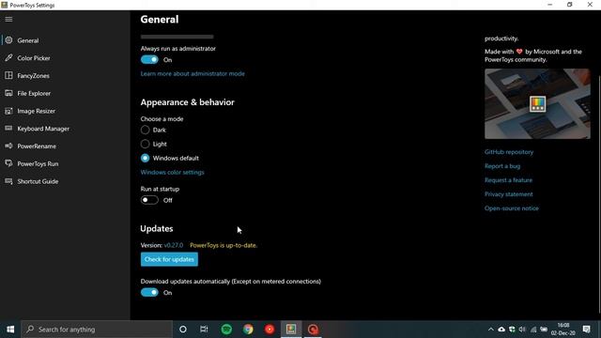Click the Request a feature link
The image size is (601, 338).
508,180
